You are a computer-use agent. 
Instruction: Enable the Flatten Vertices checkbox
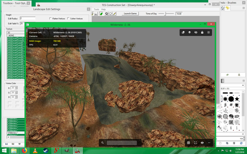pos(50,18)
